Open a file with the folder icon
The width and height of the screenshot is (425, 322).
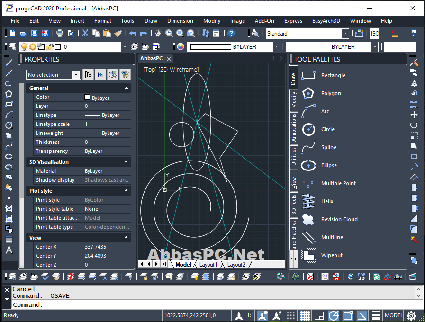click(23, 34)
